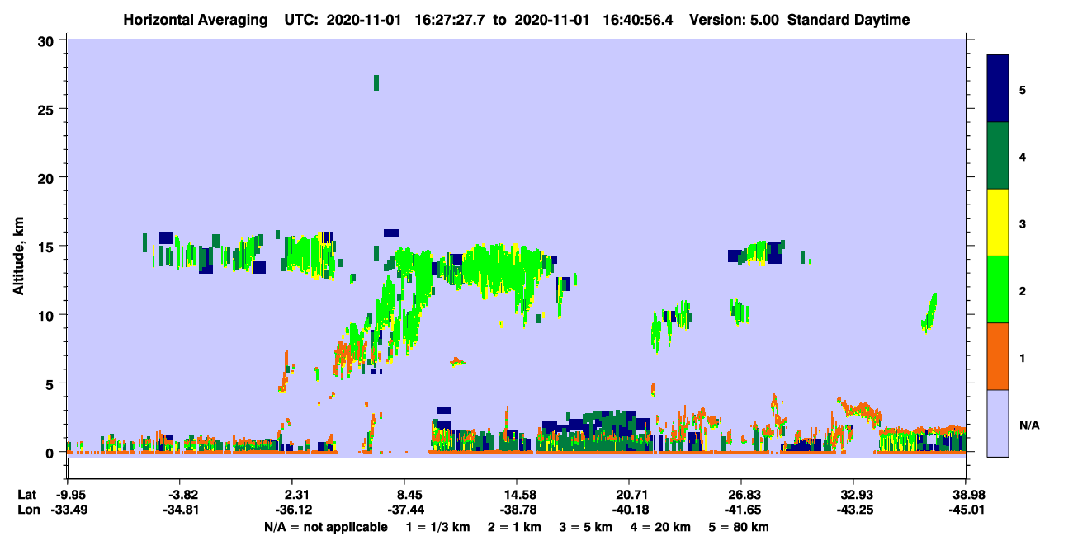The image size is (1073, 550).
Task: Click the yellow color bar segment labeled 3
Action: [x=999, y=223]
